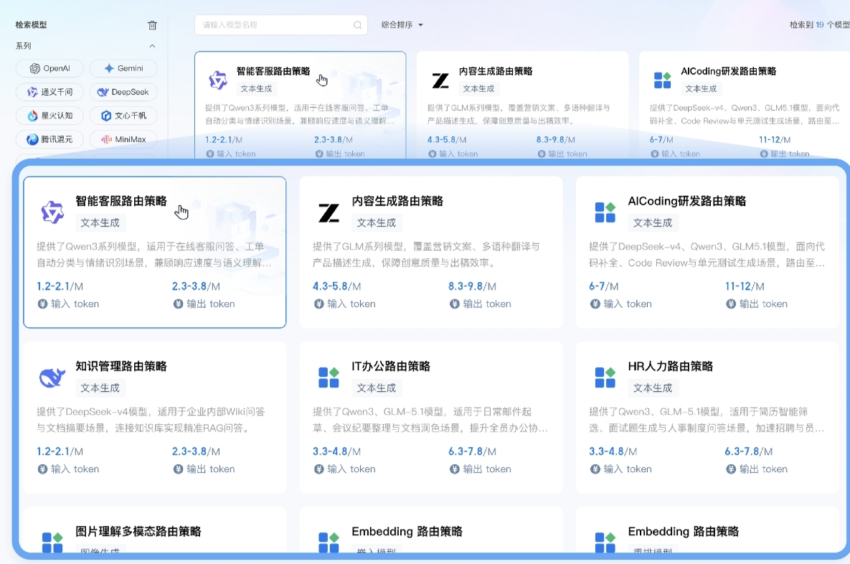Open enlarged 内容生成路由策略 card title
This screenshot has width=850, height=564.
point(397,201)
